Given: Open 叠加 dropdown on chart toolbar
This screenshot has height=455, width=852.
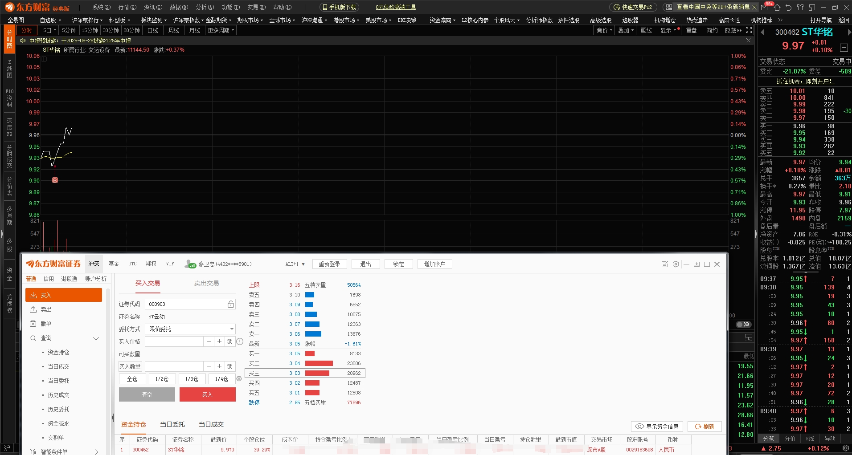Looking at the screenshot, I should pyautogui.click(x=626, y=30).
